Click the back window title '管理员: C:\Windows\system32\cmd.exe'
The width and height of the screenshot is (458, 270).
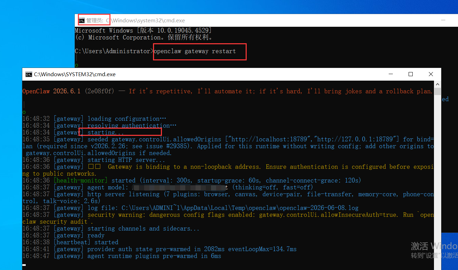136,21
